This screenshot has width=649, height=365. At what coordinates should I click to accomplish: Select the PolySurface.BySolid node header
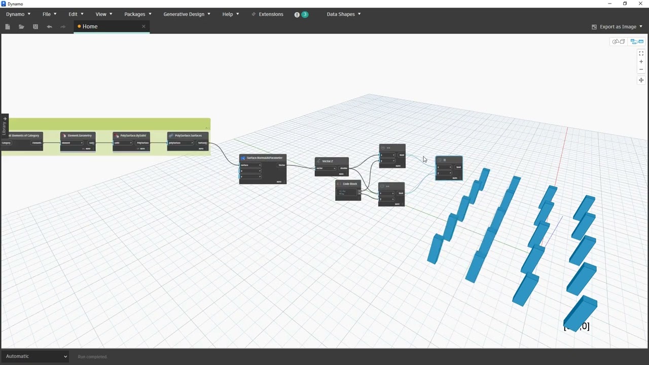[x=131, y=135]
